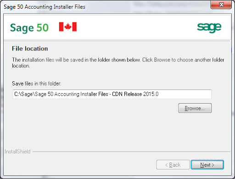Screen dimensions: 235x179
Task: Click the Next button
Action: click(x=207, y=165)
